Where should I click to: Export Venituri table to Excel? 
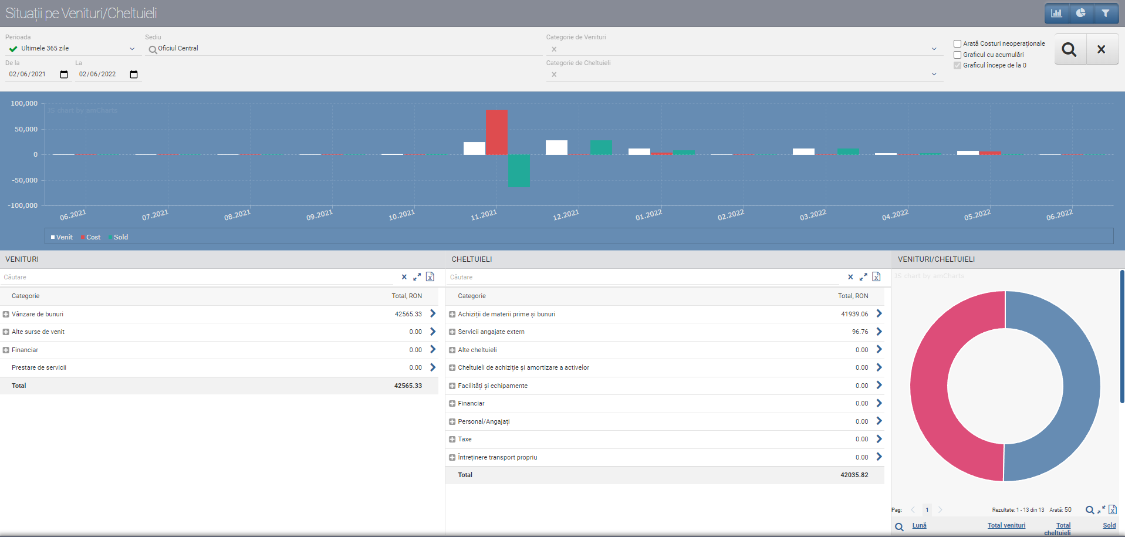[430, 277]
